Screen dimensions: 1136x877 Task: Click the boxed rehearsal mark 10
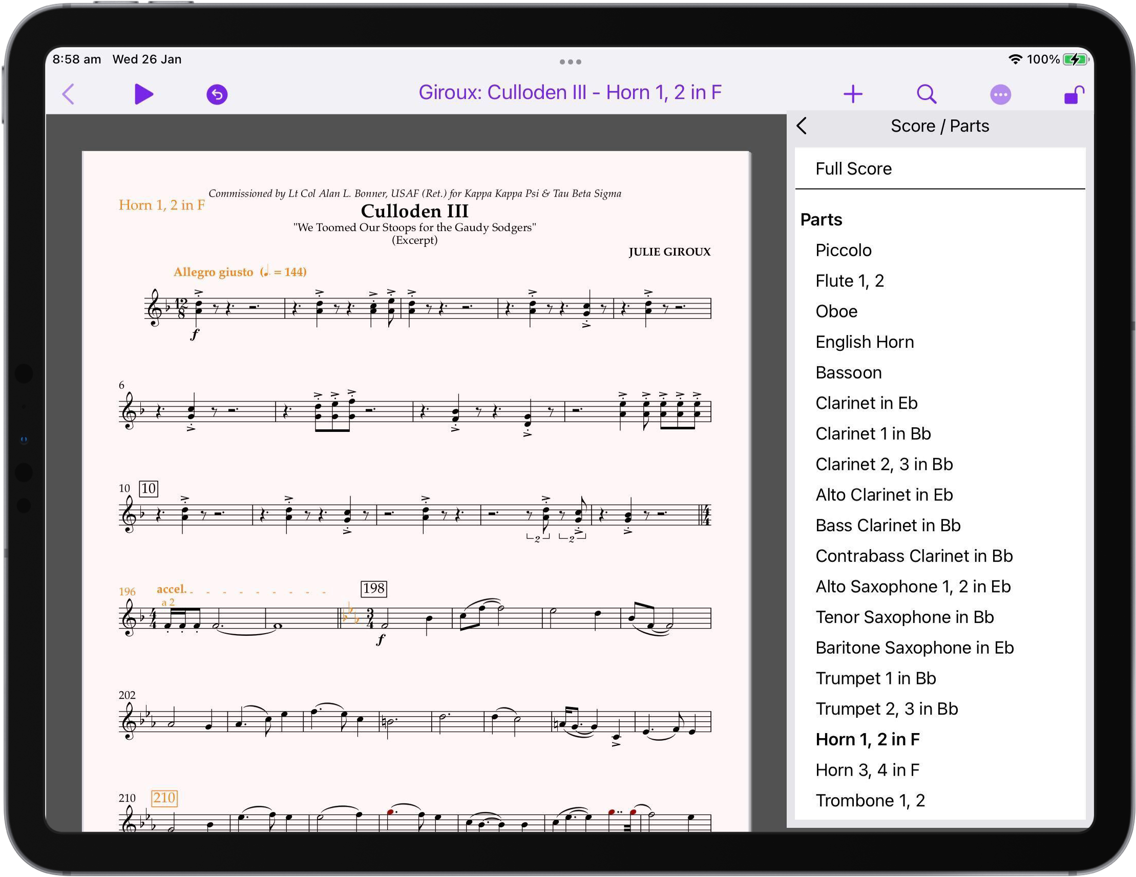[x=148, y=488]
